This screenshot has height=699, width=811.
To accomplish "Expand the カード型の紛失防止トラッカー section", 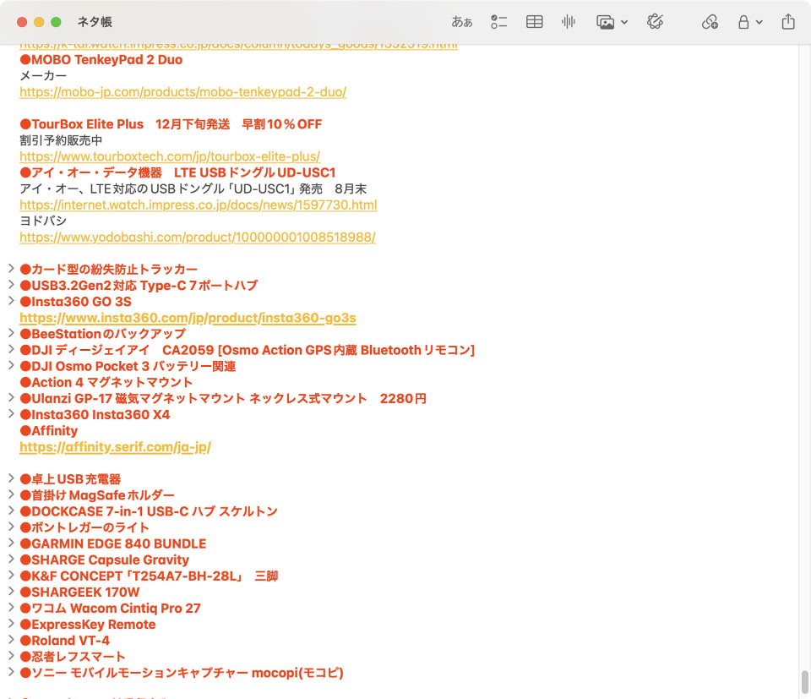I will (x=11, y=268).
